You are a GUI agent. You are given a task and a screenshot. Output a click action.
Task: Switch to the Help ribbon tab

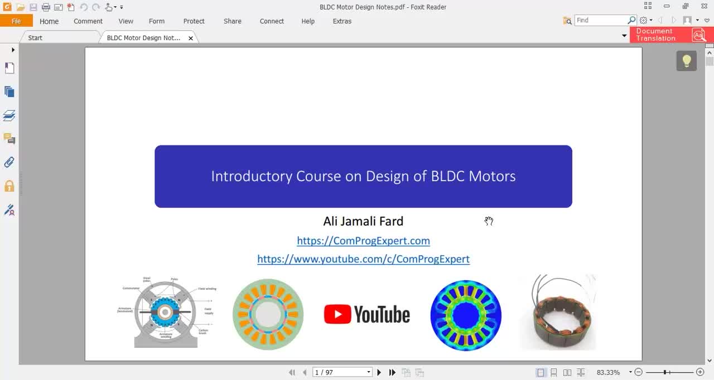click(308, 21)
